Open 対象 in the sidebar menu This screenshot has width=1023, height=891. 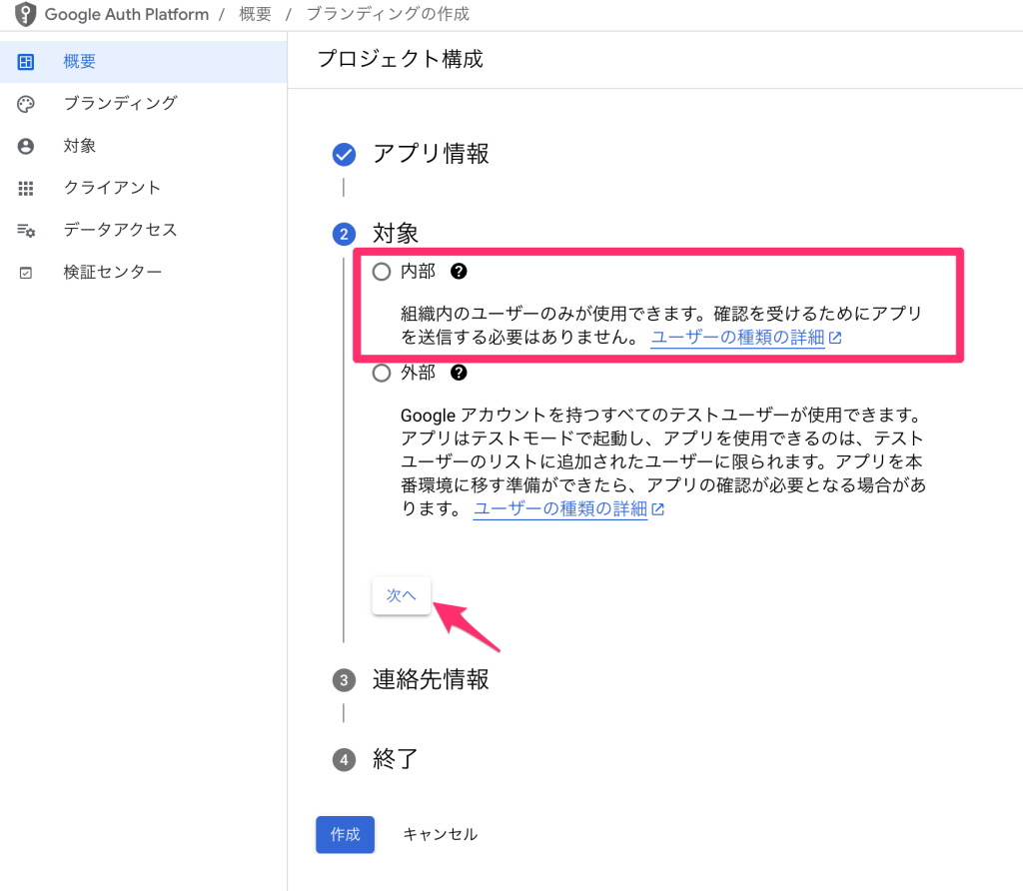click(144, 146)
